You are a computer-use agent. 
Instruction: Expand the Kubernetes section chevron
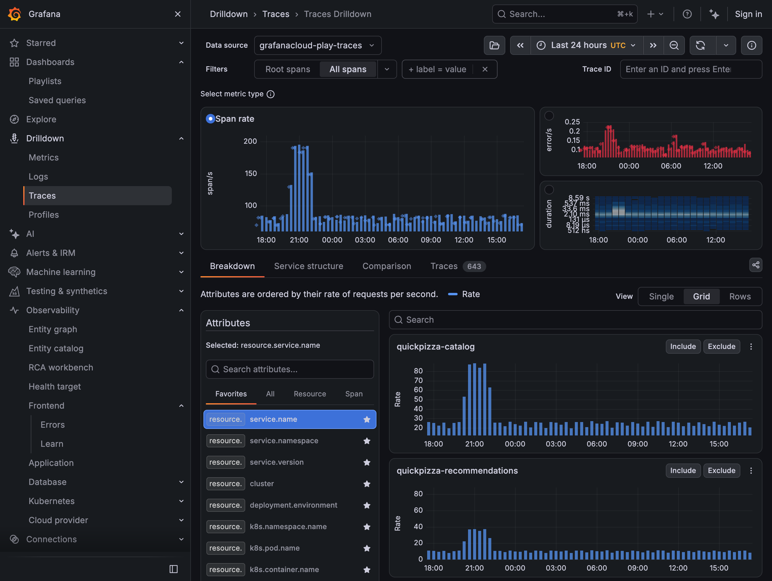[181, 501]
